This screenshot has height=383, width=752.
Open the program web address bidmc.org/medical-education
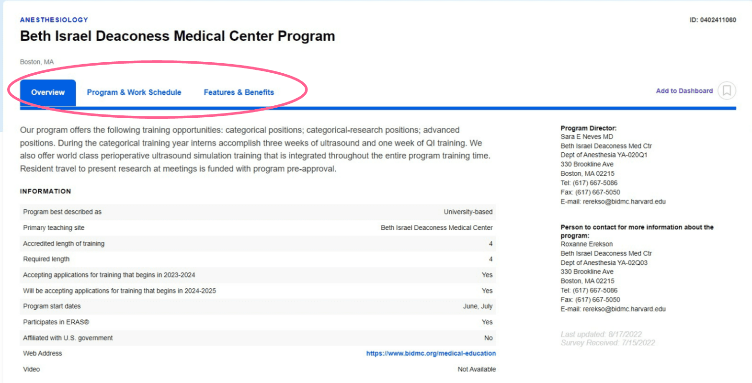[x=430, y=353]
